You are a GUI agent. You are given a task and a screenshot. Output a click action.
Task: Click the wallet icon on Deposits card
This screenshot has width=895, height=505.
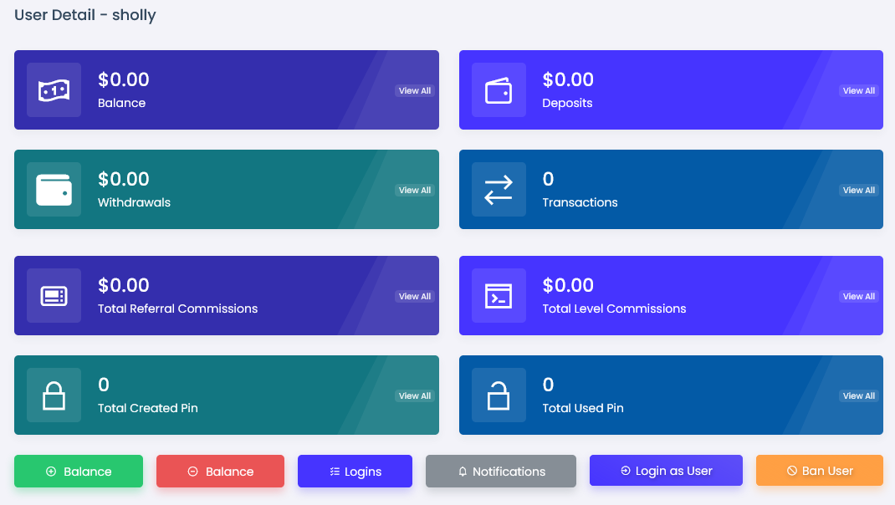pos(499,90)
